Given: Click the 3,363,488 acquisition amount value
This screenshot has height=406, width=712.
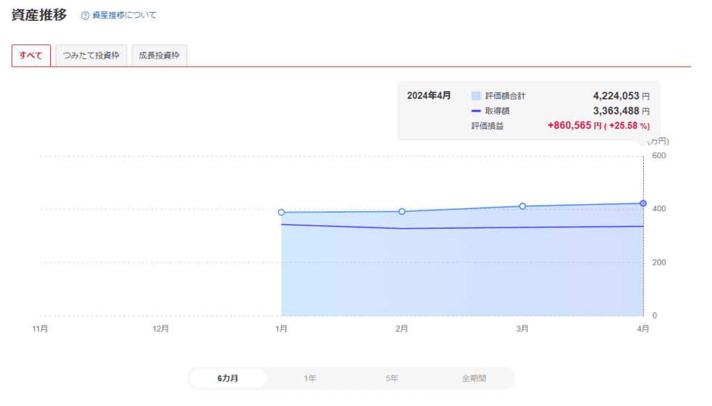Looking at the screenshot, I should [616, 111].
